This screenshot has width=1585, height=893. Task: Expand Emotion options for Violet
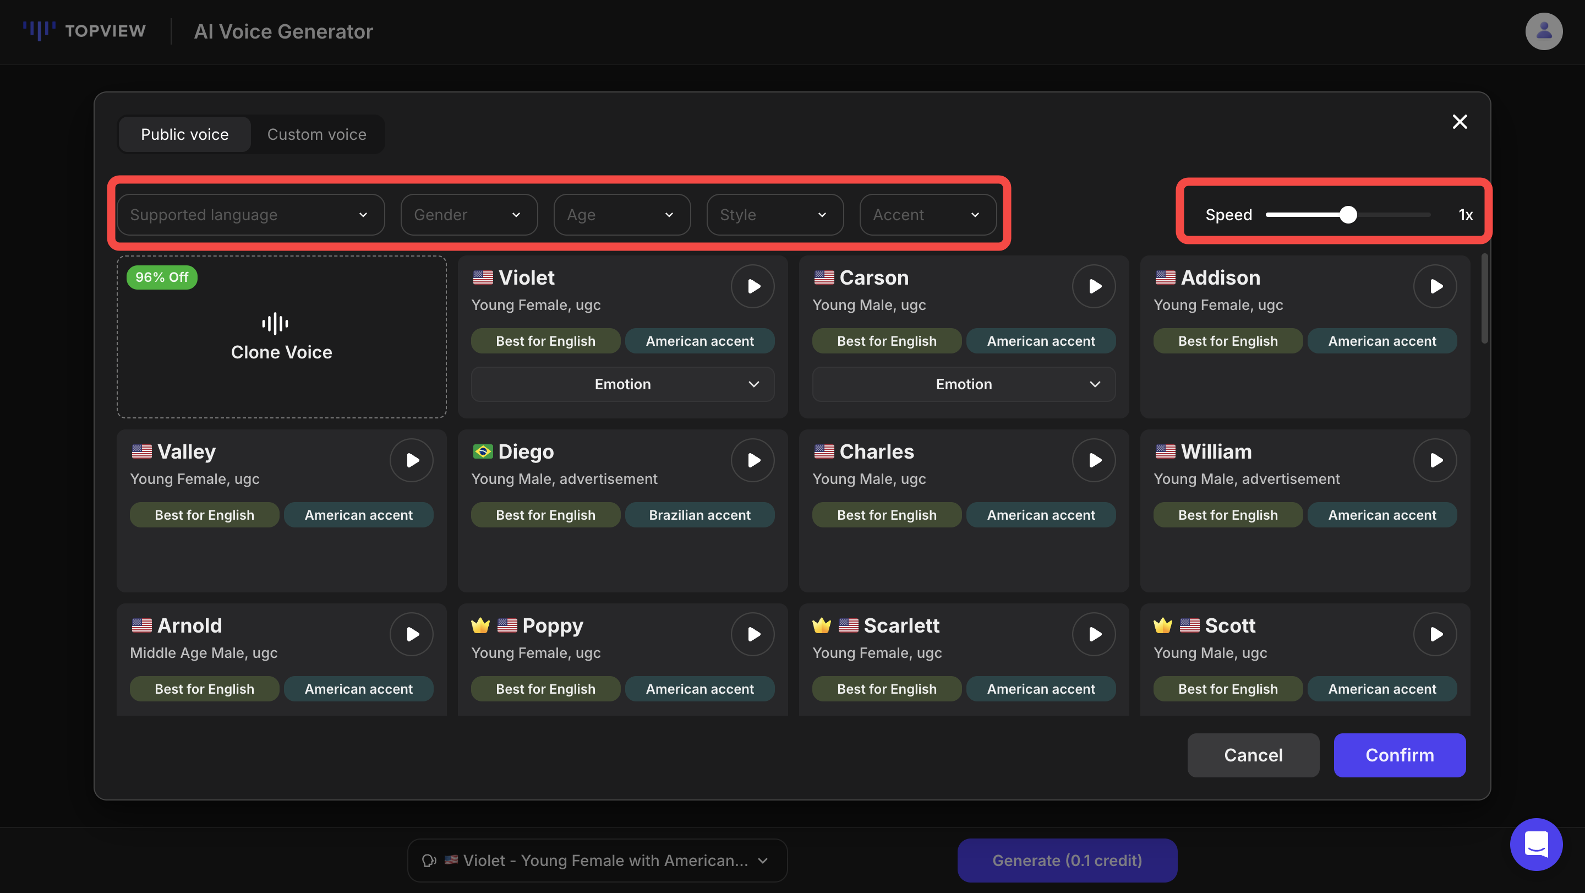coord(622,384)
